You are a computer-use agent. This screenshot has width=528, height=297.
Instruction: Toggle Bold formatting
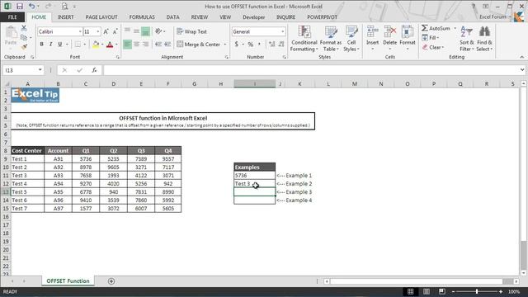(42, 44)
